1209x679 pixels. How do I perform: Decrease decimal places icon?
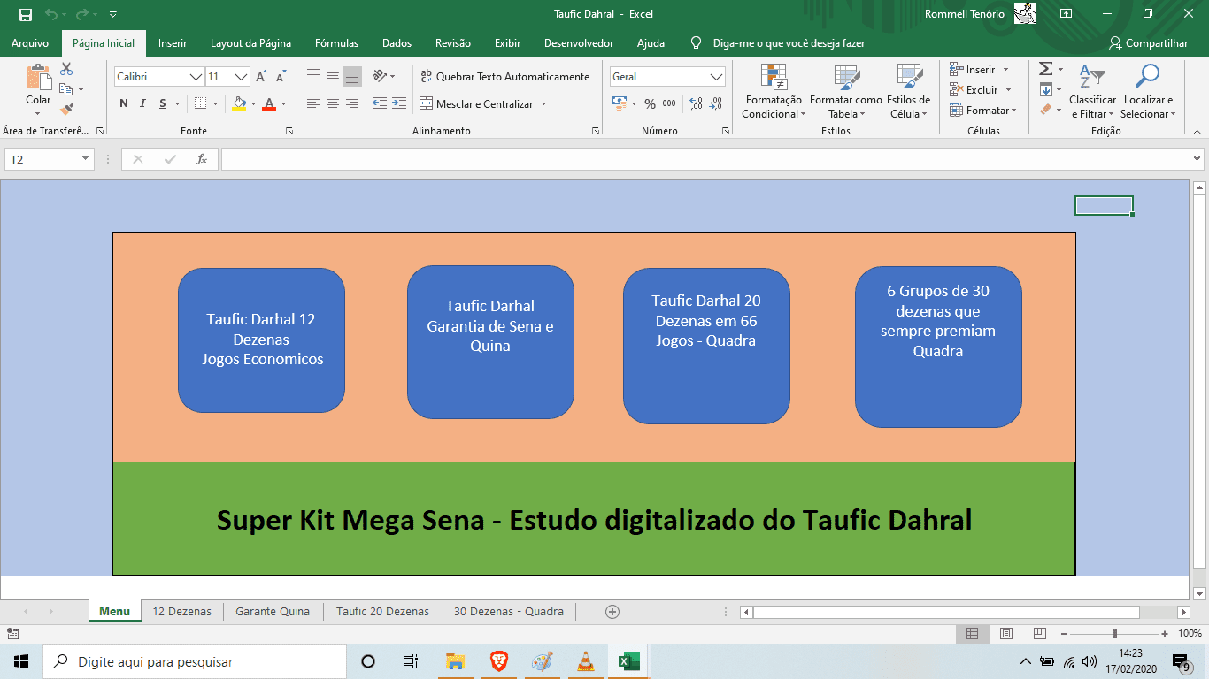pyautogui.click(x=716, y=103)
